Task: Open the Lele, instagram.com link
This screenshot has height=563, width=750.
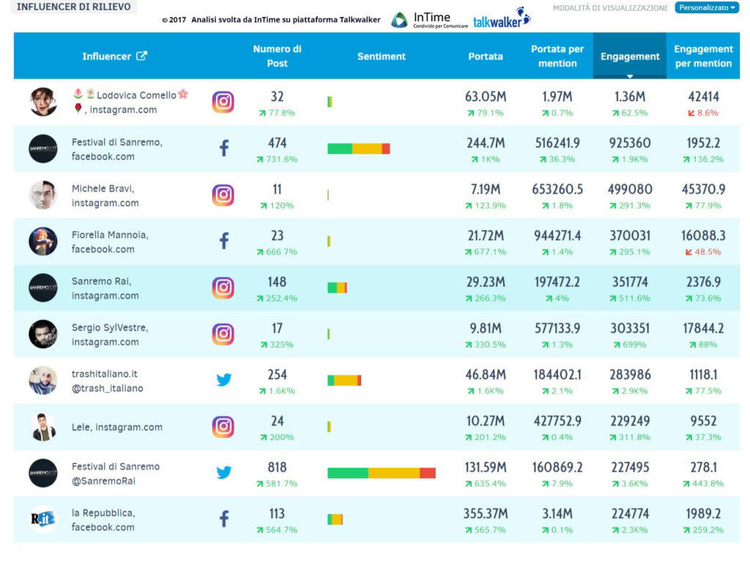Action: [116, 427]
